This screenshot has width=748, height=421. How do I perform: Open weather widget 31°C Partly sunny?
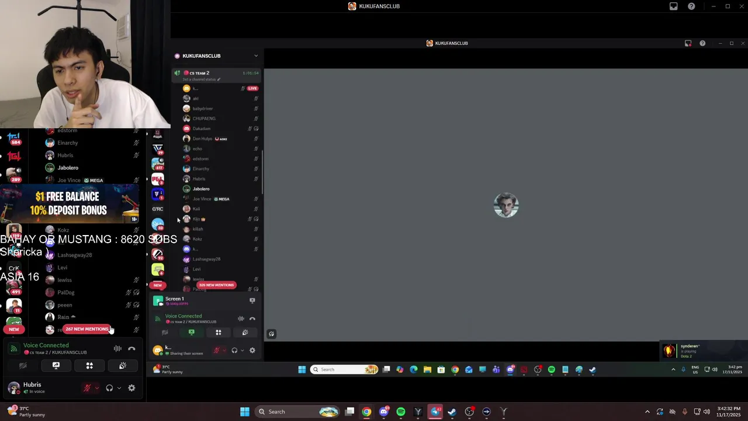(x=26, y=412)
